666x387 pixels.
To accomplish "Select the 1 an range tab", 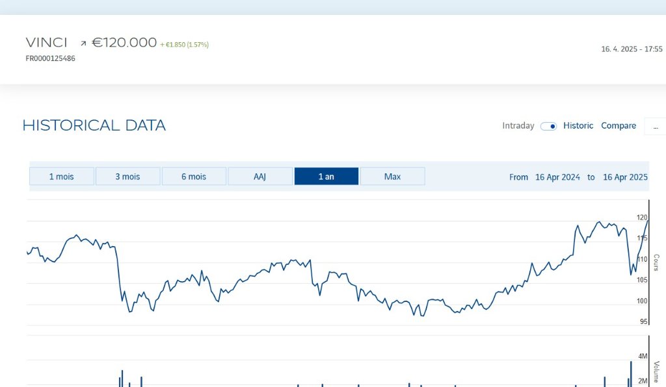I will [326, 177].
